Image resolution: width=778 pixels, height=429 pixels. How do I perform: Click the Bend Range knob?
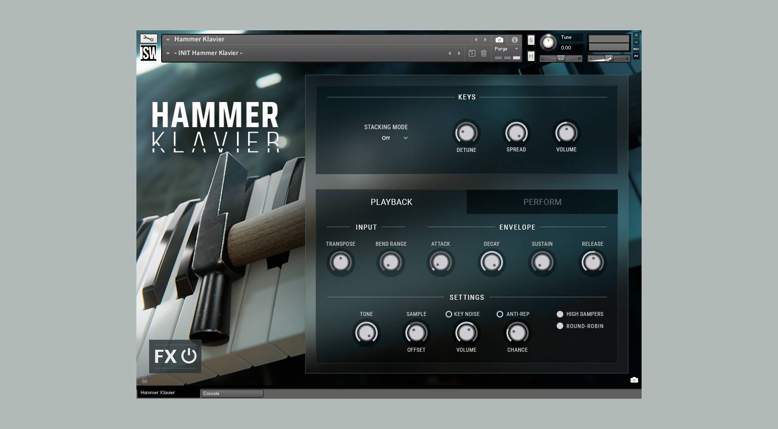(391, 262)
